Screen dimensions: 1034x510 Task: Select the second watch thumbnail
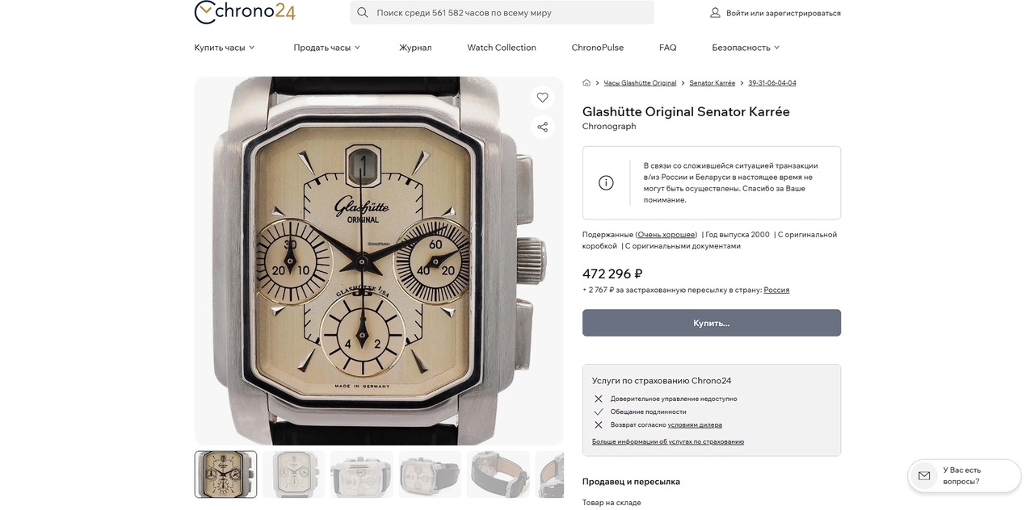(x=294, y=474)
